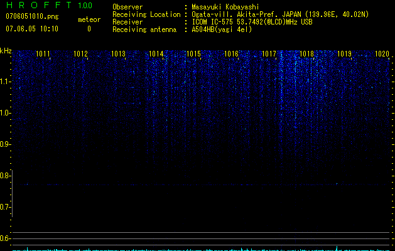Click the 1.0 frequency axis label
This screenshot has width=395, height=251.
[x=4, y=113]
